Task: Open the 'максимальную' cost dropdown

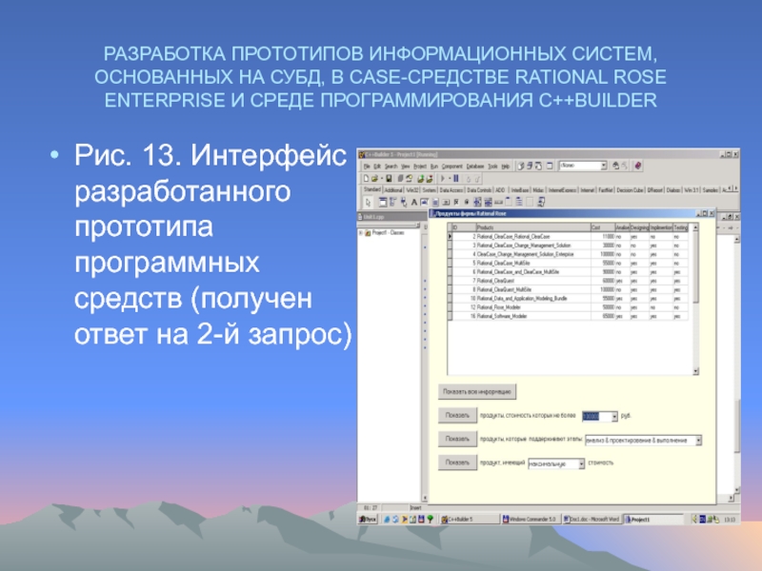Action: (x=581, y=464)
